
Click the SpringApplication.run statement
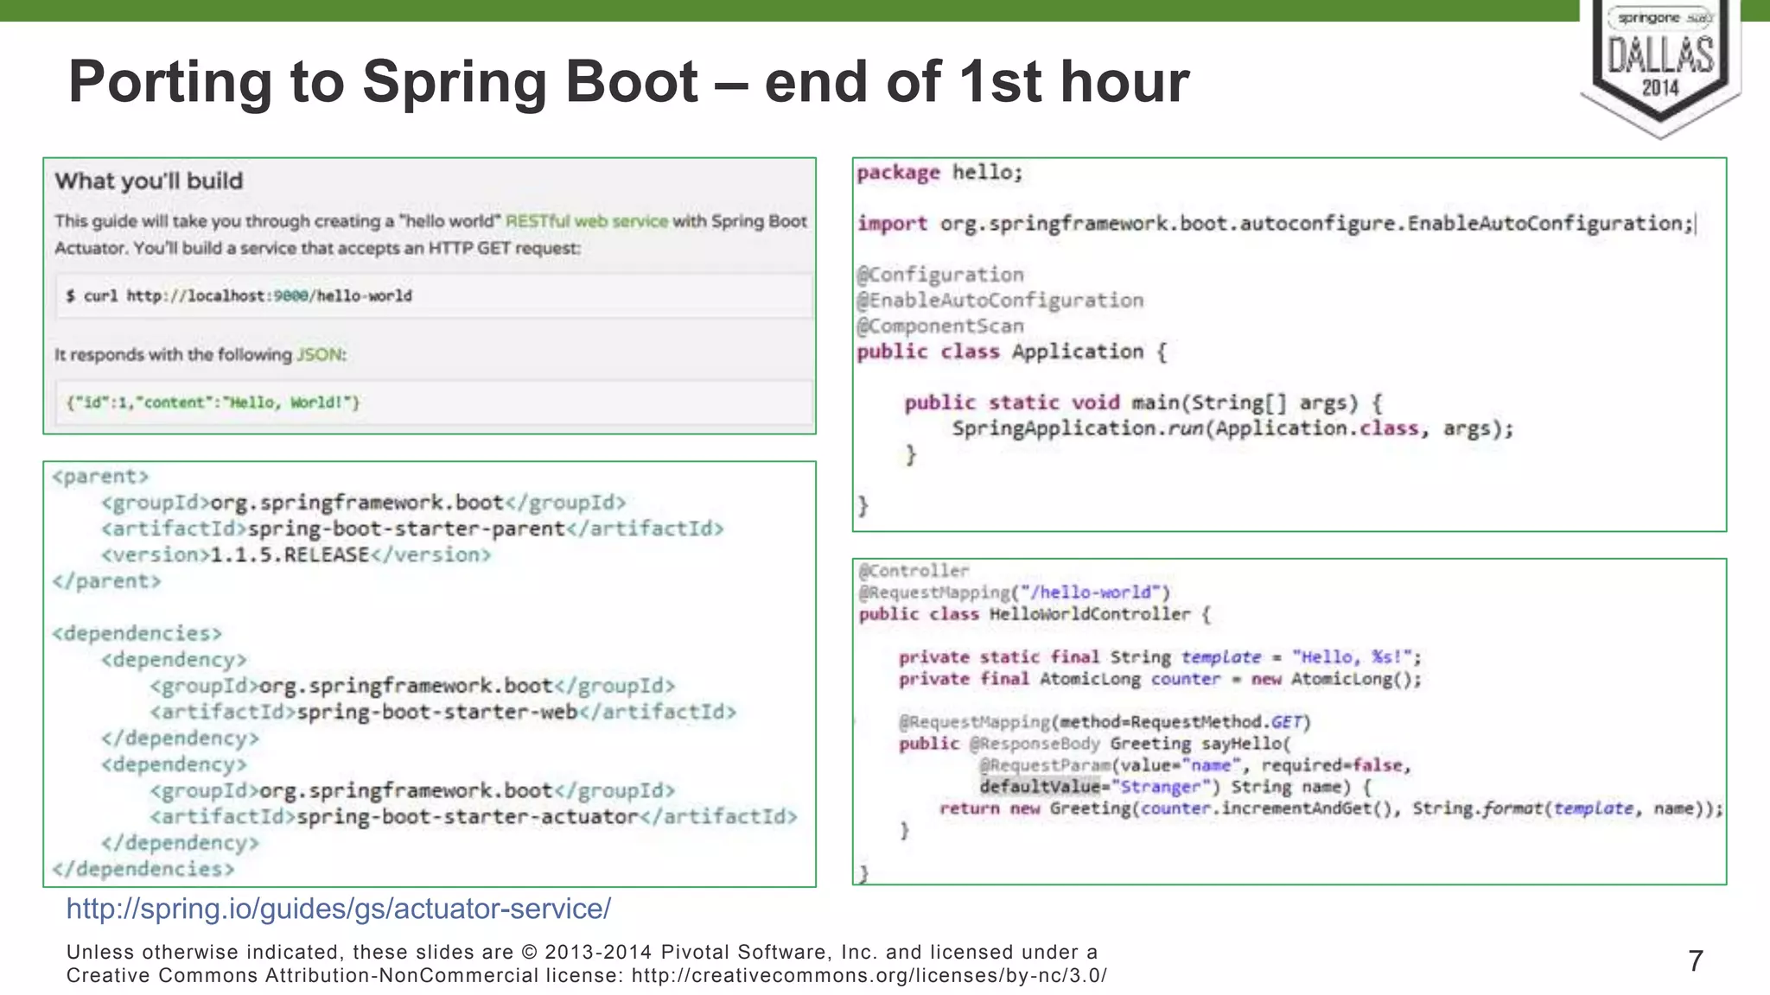1233,428
